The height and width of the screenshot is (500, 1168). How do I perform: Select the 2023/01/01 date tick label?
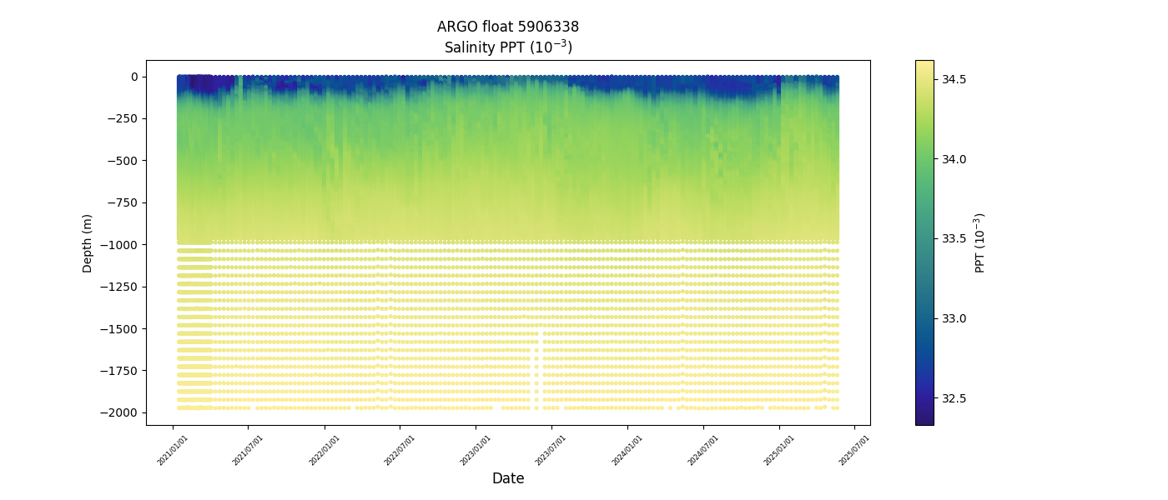tap(476, 450)
